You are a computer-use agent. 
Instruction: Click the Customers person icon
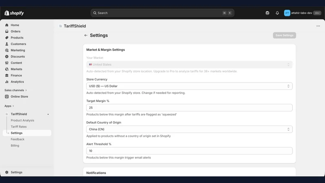click(7, 44)
